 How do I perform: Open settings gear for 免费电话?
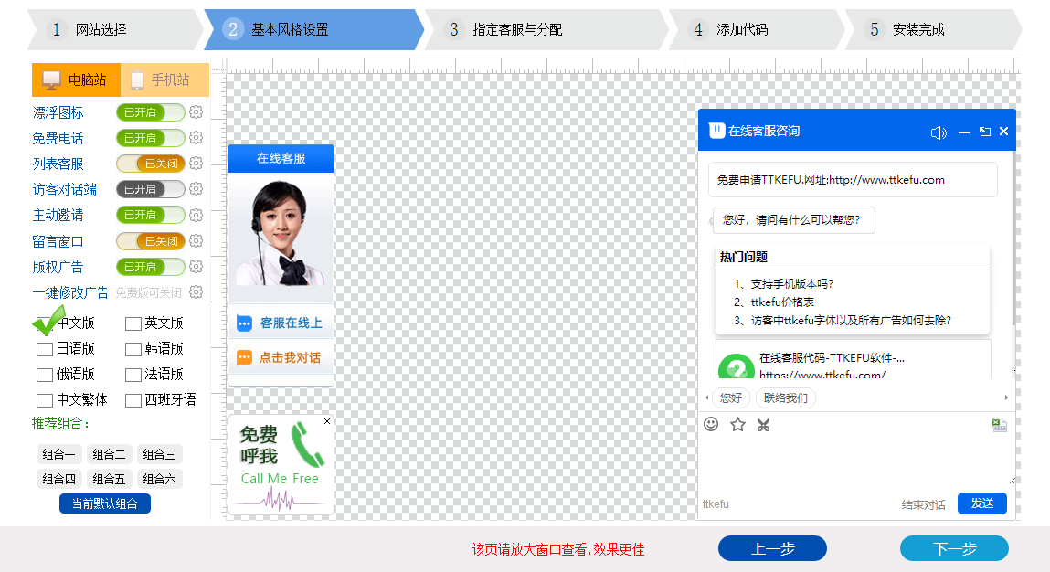click(x=196, y=137)
